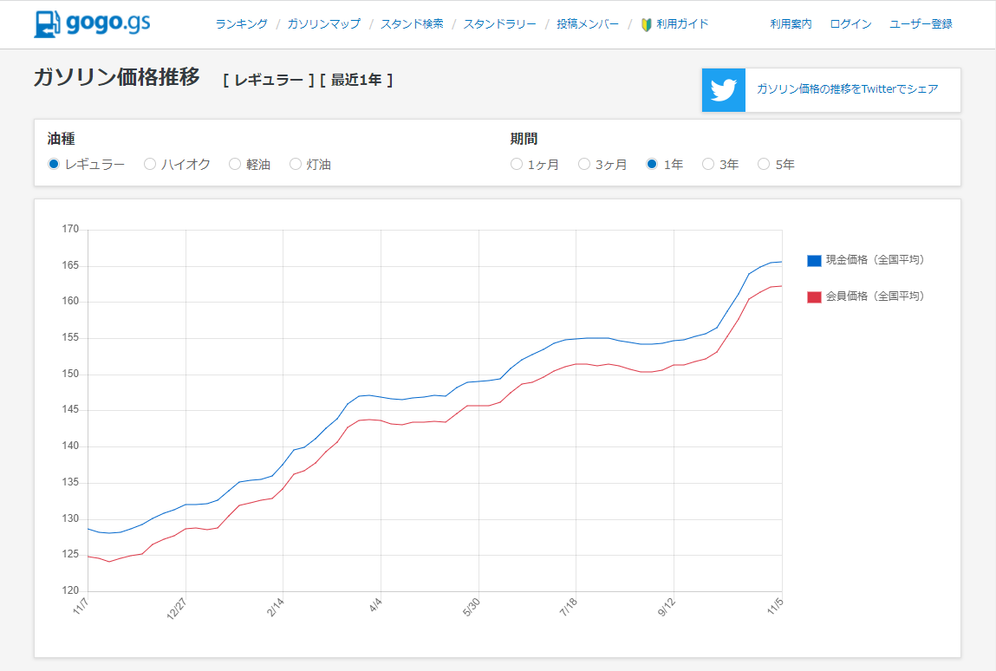Click the Twitter bird icon

coord(724,90)
